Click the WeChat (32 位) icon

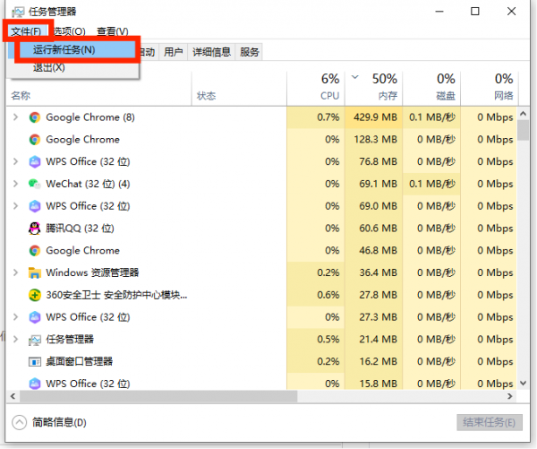(35, 184)
